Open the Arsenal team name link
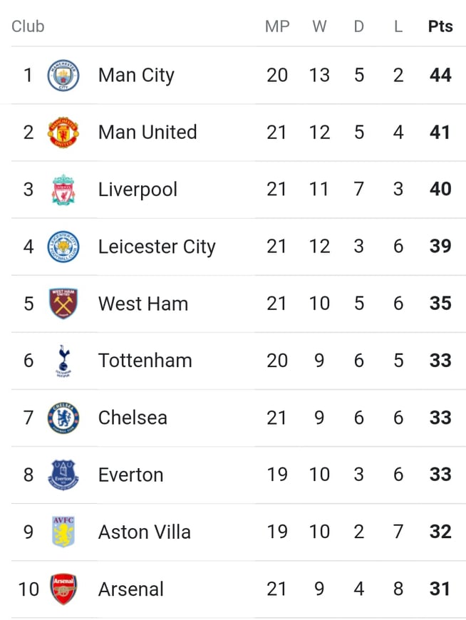This screenshot has width=466, height=620. point(131,589)
